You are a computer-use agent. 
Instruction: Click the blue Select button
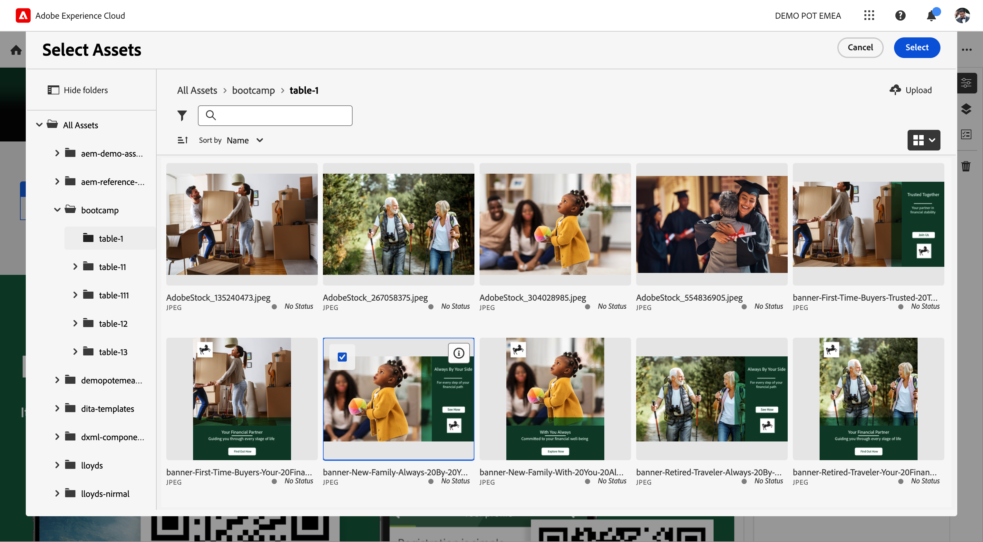(x=917, y=48)
